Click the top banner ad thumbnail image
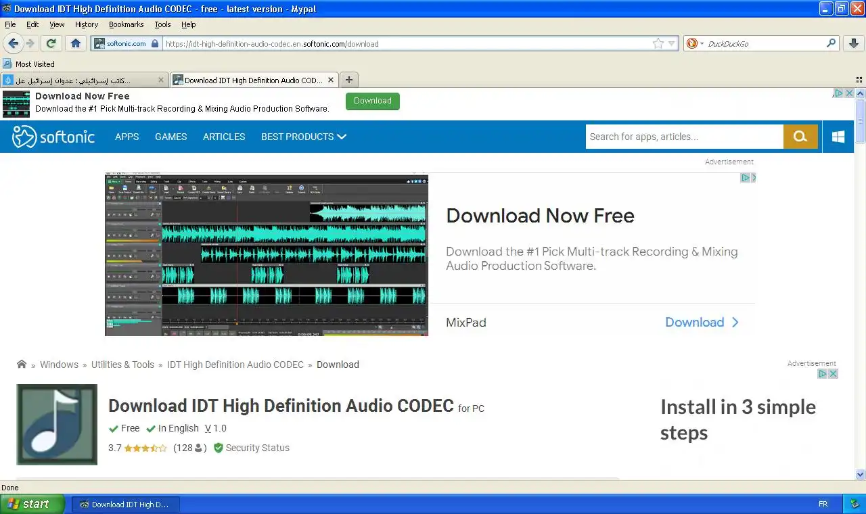 click(x=16, y=104)
